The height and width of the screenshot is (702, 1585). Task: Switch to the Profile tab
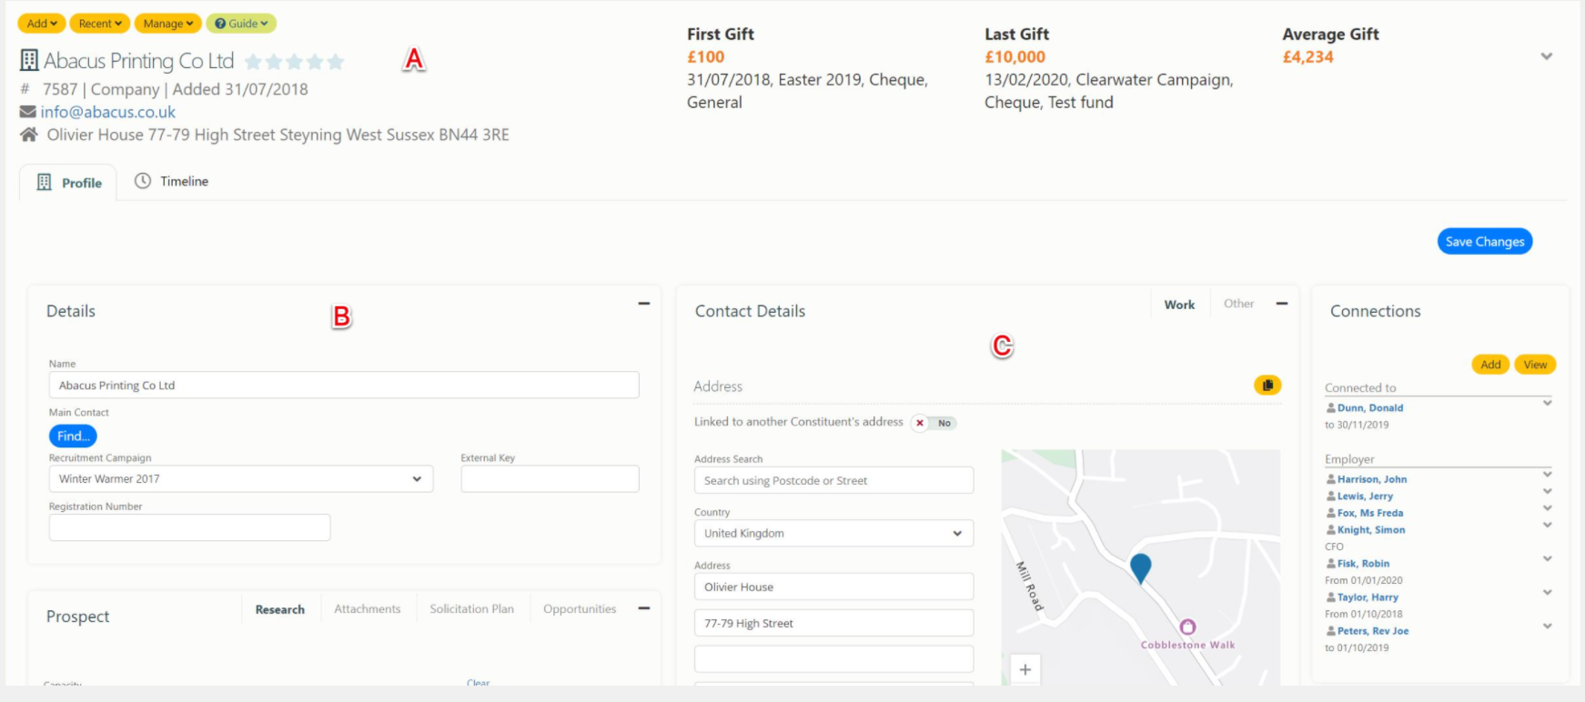point(69,183)
